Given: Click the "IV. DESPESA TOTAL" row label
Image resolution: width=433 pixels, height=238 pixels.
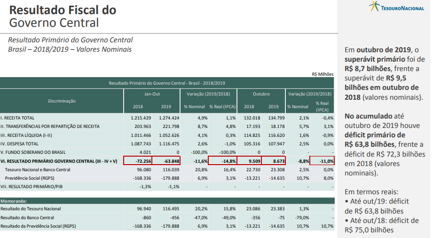Looking at the screenshot, I should tap(20, 143).
